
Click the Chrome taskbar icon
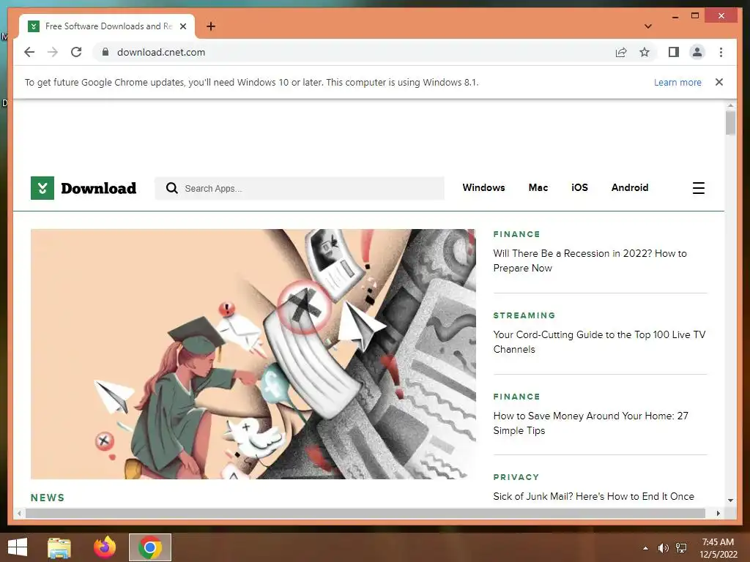(x=149, y=547)
